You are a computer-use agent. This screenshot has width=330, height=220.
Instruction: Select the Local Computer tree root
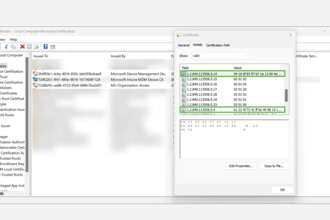click(11, 55)
